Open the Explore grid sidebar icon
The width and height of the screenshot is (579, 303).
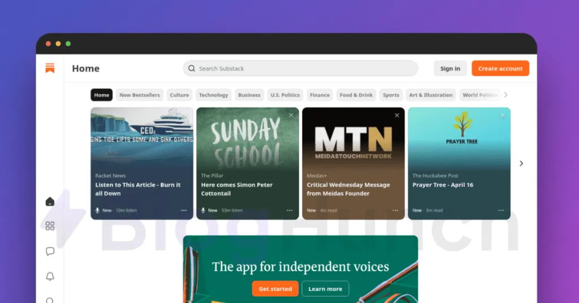coord(50,226)
